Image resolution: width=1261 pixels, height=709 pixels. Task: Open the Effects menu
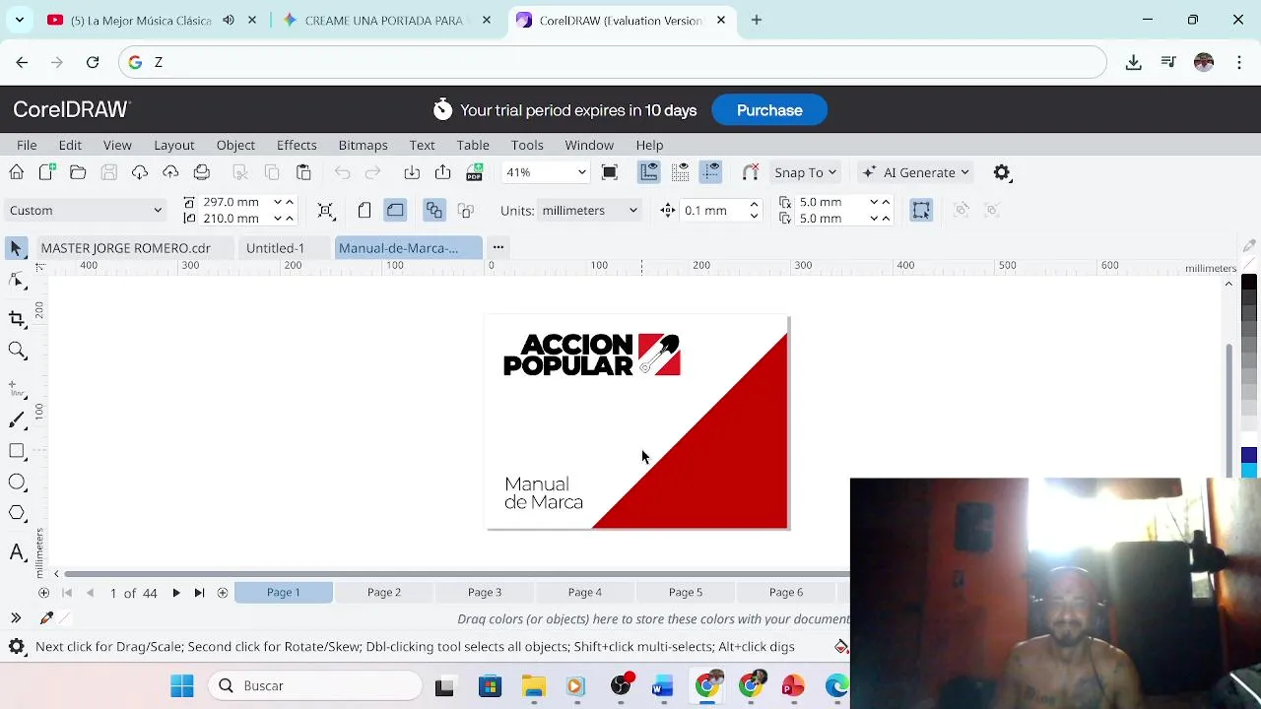(x=297, y=145)
